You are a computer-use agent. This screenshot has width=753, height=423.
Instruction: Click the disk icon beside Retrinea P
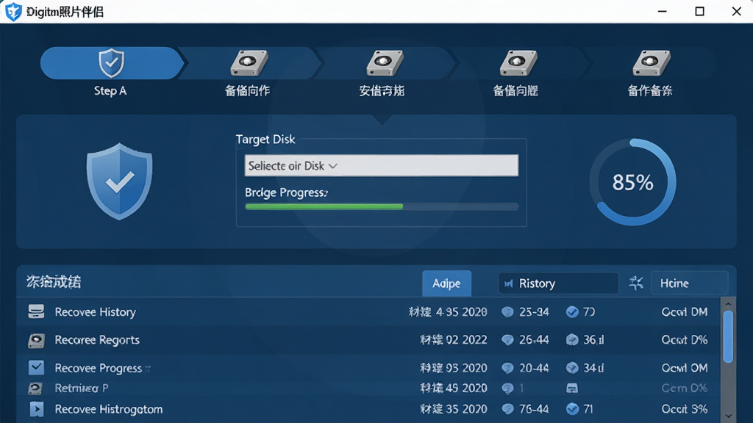tap(35, 388)
